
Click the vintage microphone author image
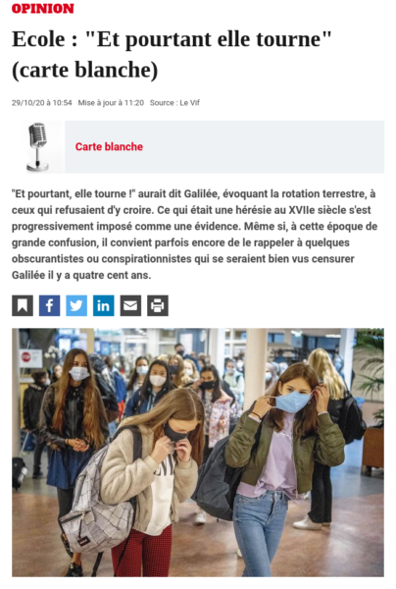pos(37,147)
